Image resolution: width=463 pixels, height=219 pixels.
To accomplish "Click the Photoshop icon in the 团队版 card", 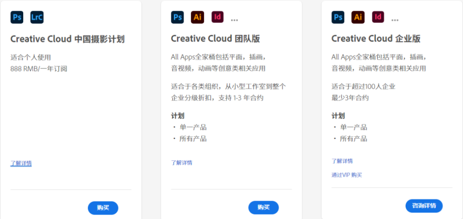I will [x=177, y=17].
